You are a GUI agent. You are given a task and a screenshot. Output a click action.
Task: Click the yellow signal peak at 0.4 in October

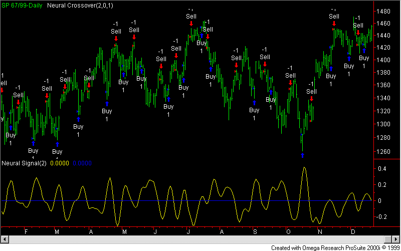[304, 168]
